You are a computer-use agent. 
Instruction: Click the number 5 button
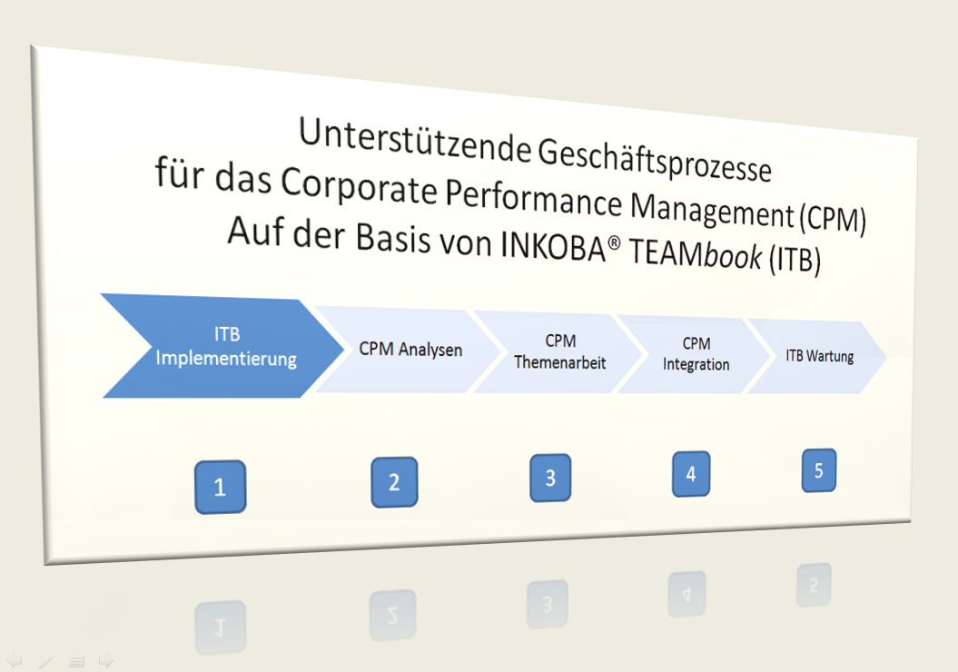pyautogui.click(x=819, y=470)
